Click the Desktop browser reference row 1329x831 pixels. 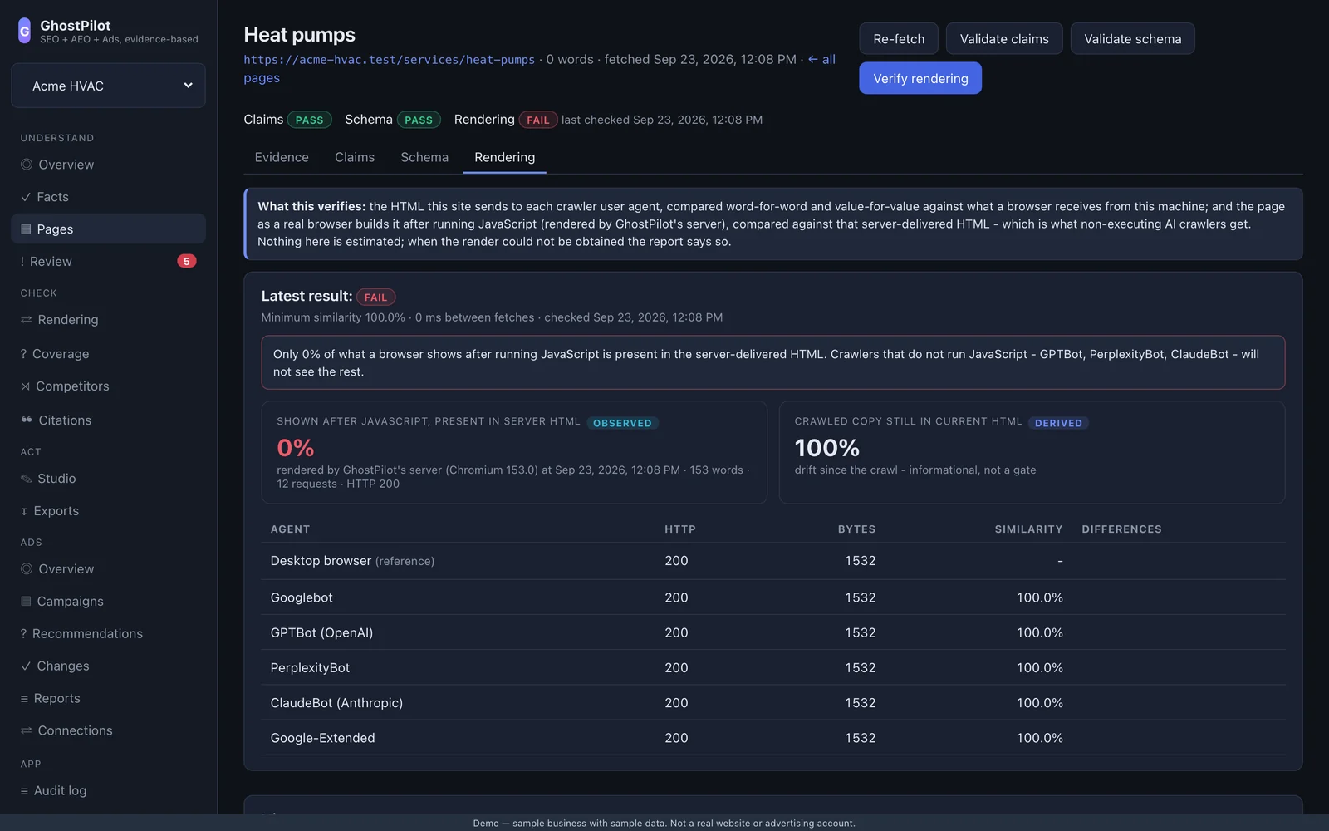point(773,561)
